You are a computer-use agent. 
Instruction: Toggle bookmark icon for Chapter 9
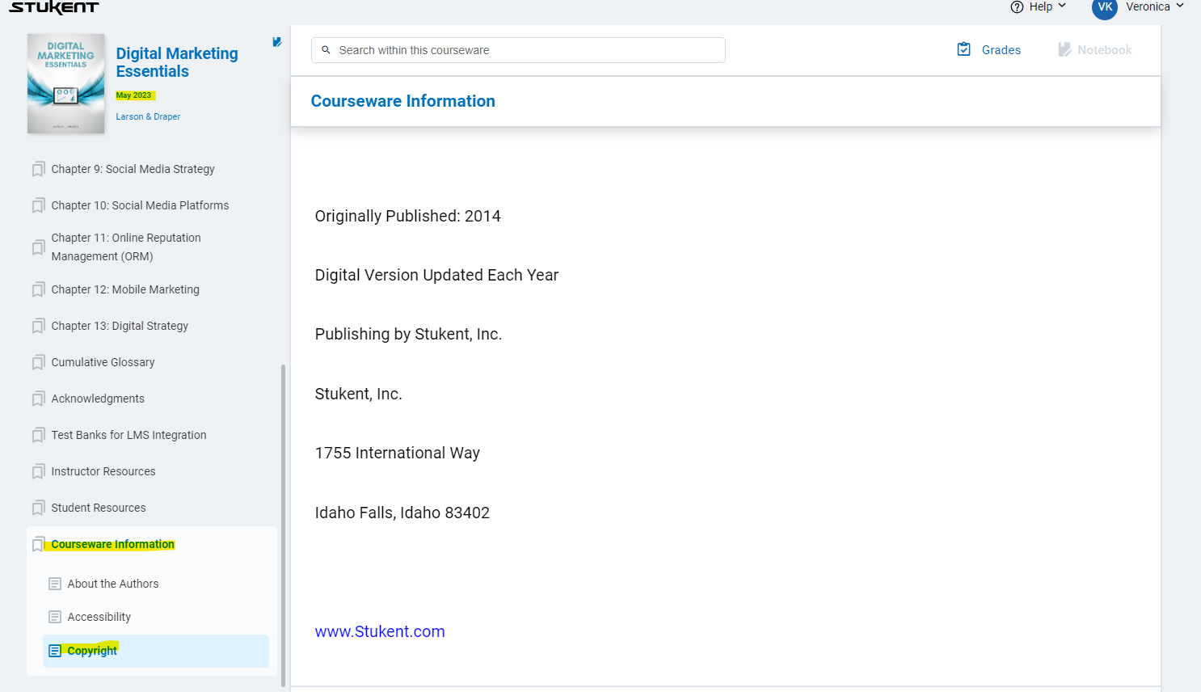[x=38, y=169]
